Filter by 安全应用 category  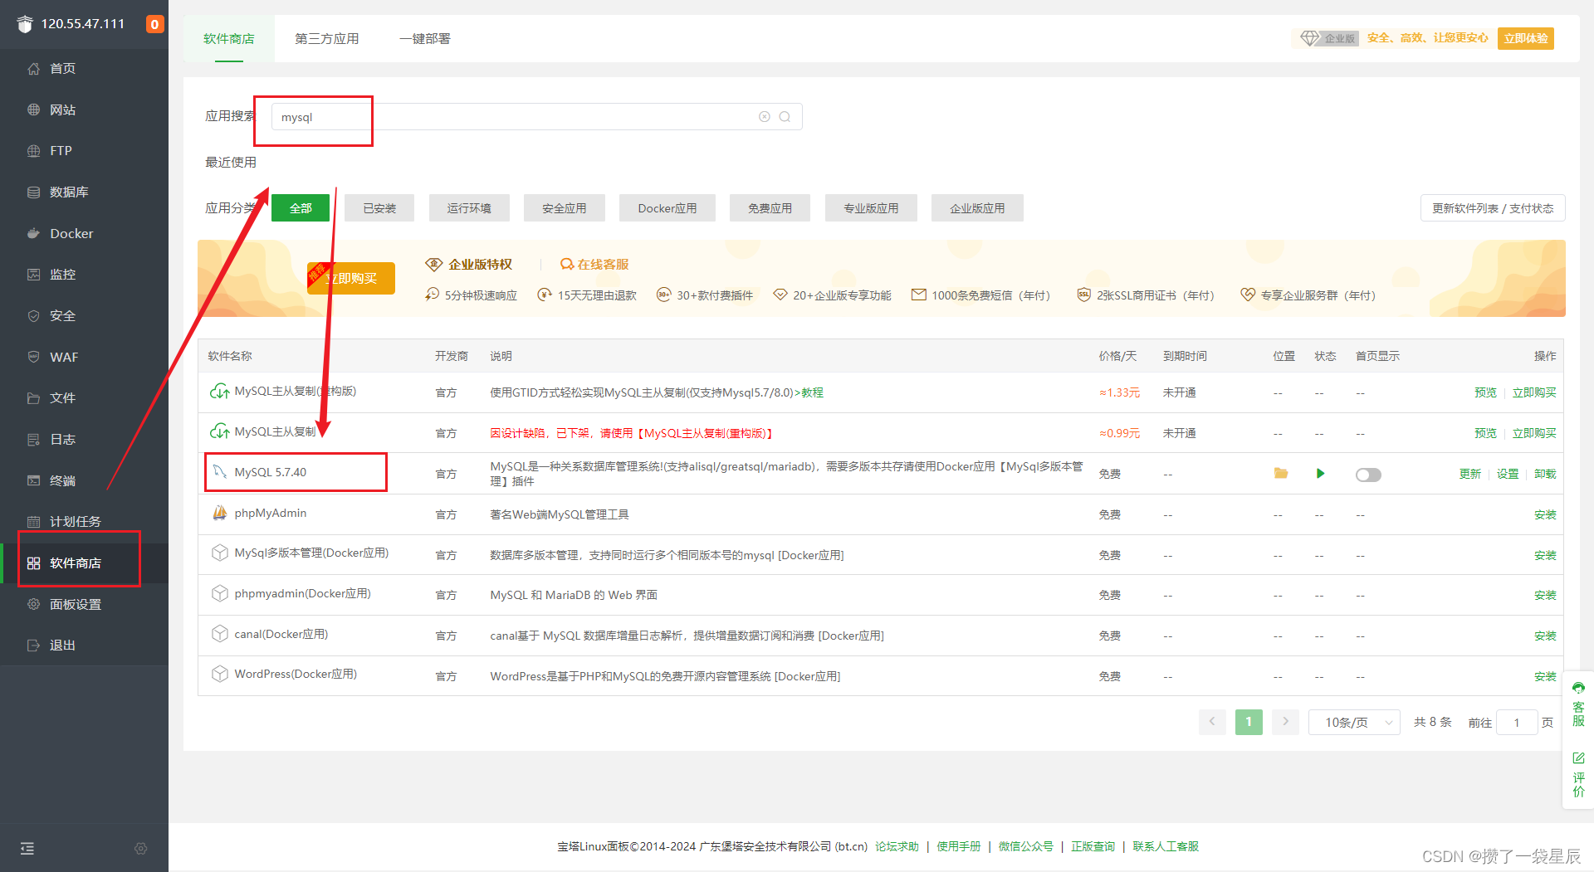tap(565, 208)
